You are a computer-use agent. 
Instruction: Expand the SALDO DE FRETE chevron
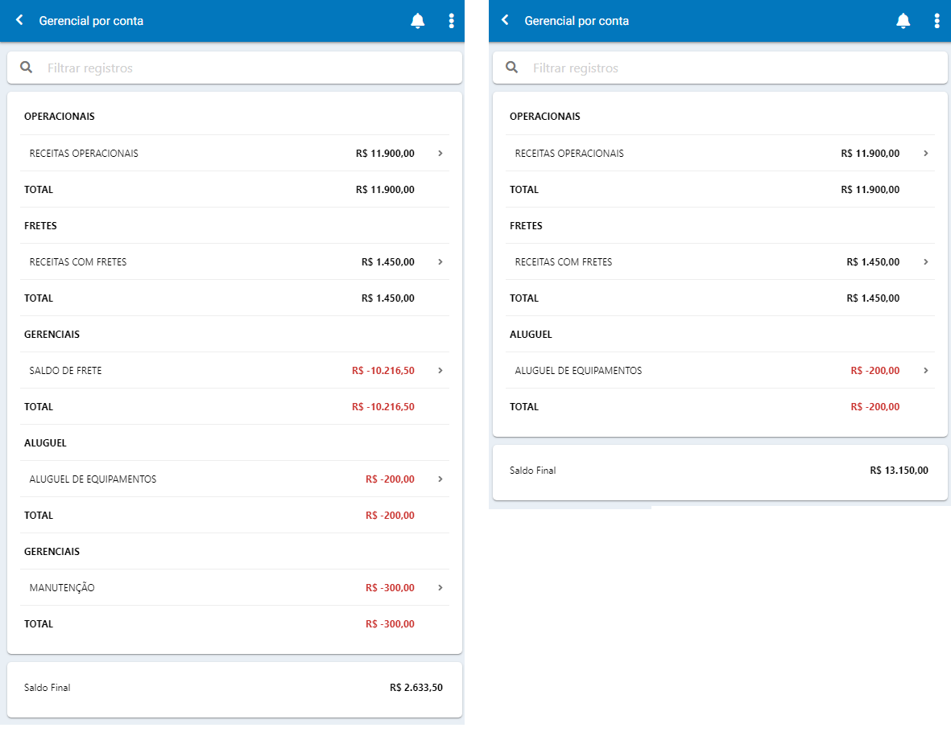(x=440, y=370)
